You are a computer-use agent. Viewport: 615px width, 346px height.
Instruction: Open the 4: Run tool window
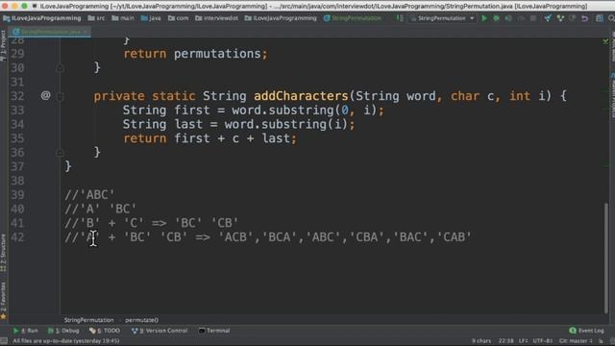26,331
